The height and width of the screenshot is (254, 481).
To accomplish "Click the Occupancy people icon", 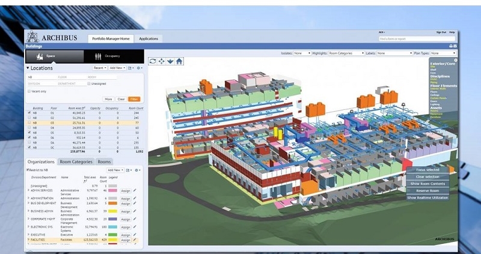I will coord(98,56).
